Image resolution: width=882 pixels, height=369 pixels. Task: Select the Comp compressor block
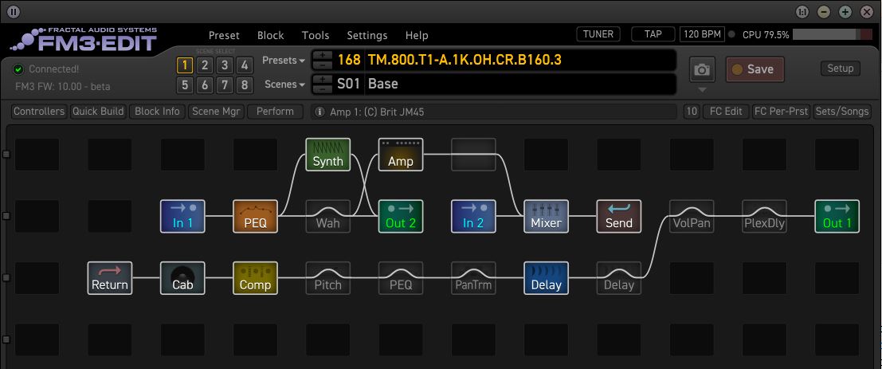coord(255,278)
